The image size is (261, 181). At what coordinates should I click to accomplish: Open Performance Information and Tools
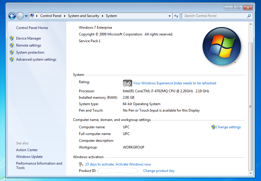(39, 165)
